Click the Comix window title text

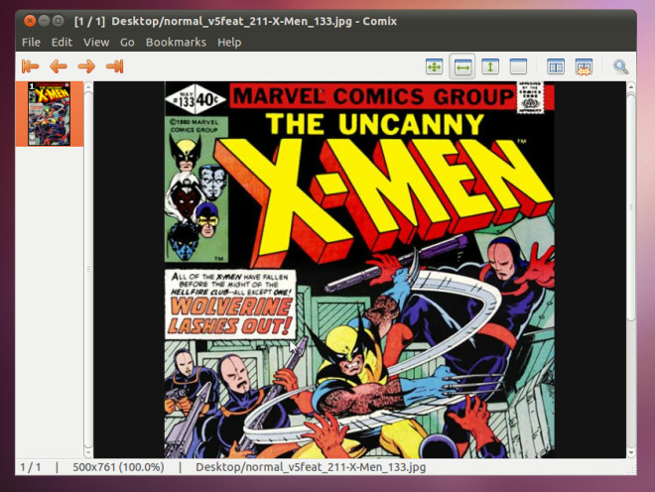point(235,21)
